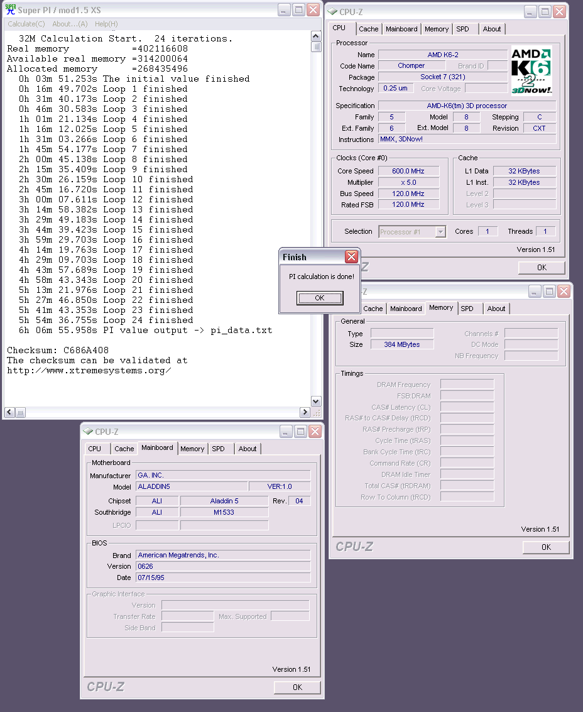
Task: Click the CPU-Z icon in the Mainboard window title bar
Action: click(88, 431)
